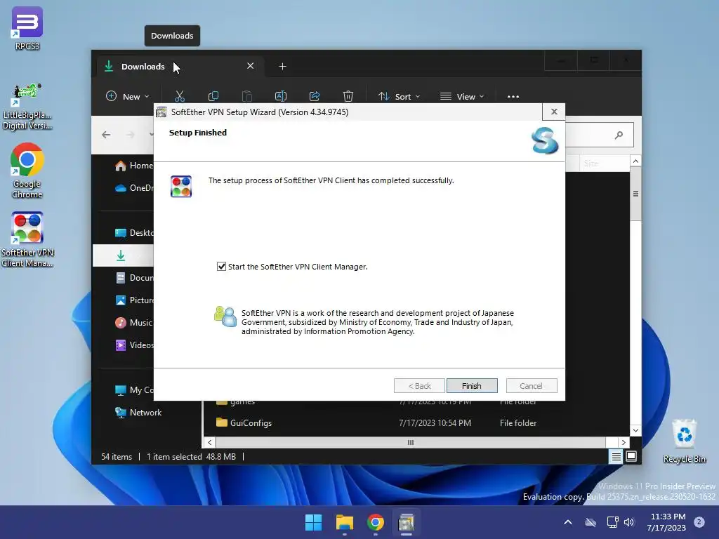Open the Recycle Bin desktop icon
719x539 pixels.
(684, 441)
